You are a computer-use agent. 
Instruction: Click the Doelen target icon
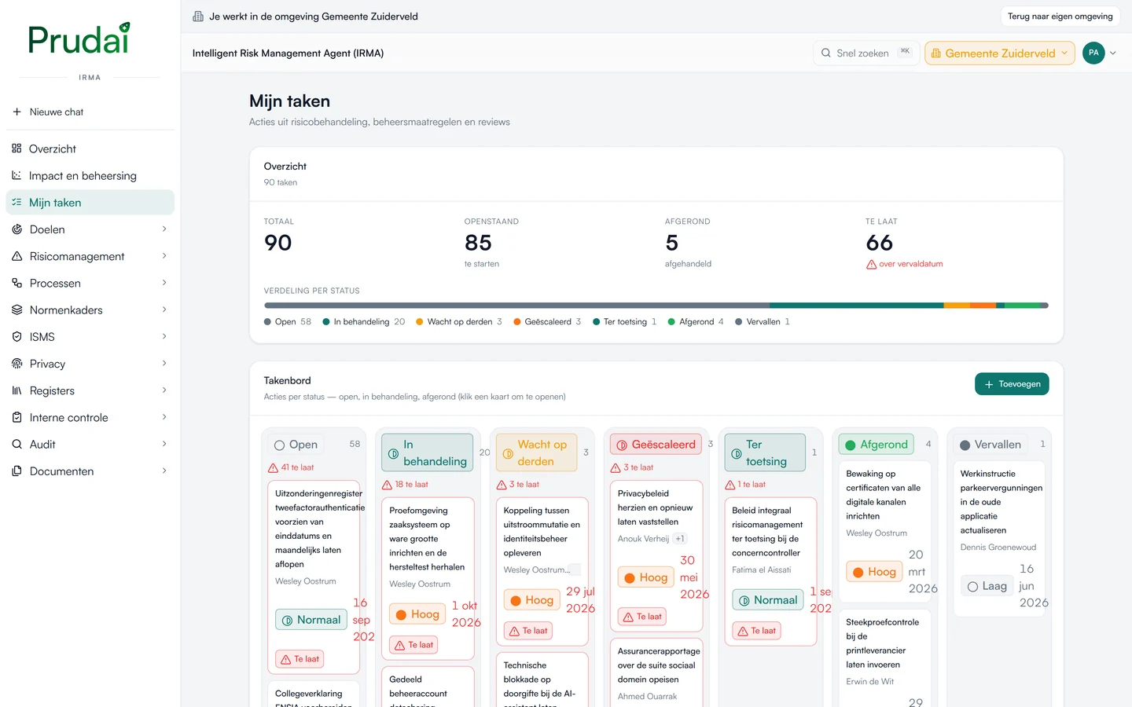pos(17,229)
